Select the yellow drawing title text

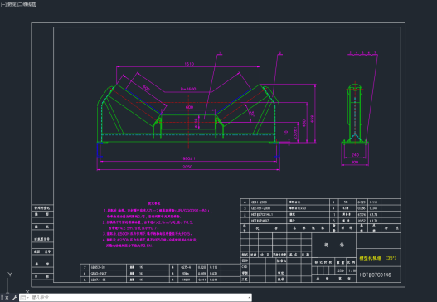click(x=378, y=258)
